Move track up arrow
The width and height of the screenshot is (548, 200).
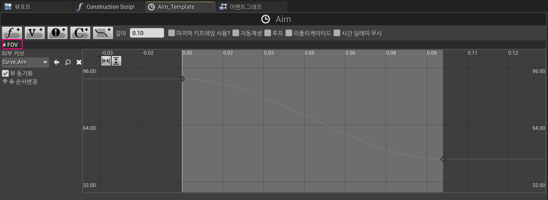[x=5, y=81]
